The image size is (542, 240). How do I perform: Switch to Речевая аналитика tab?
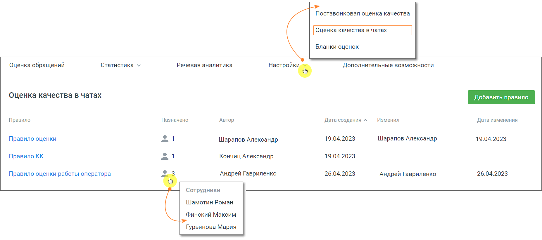[204, 65]
